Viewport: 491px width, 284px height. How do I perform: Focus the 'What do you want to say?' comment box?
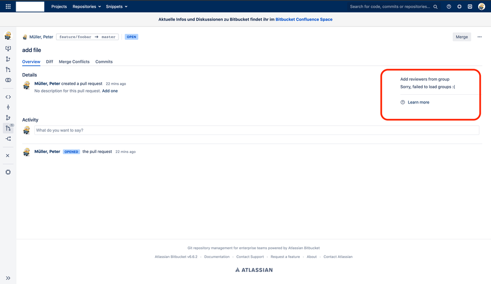coord(257,130)
